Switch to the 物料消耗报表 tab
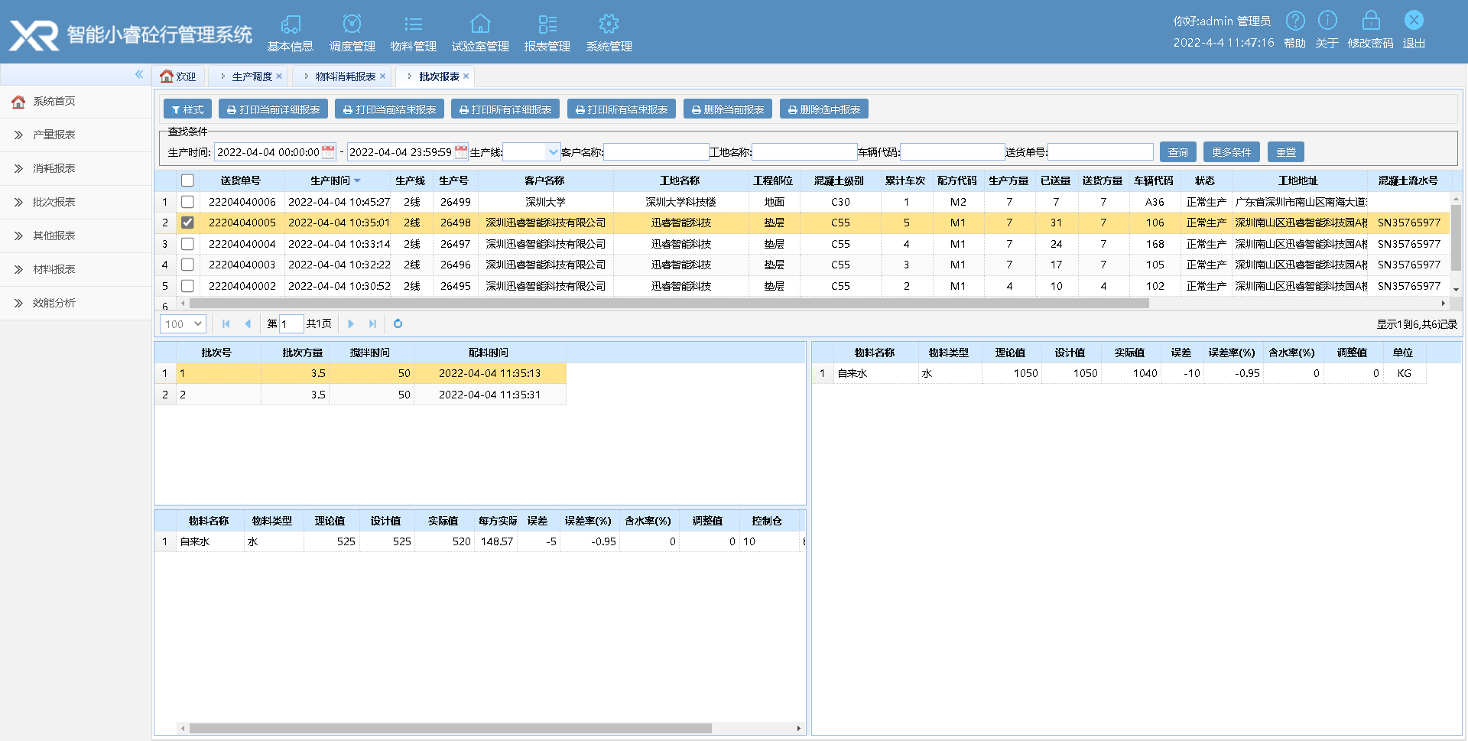The width and height of the screenshot is (1468, 741). [x=345, y=76]
